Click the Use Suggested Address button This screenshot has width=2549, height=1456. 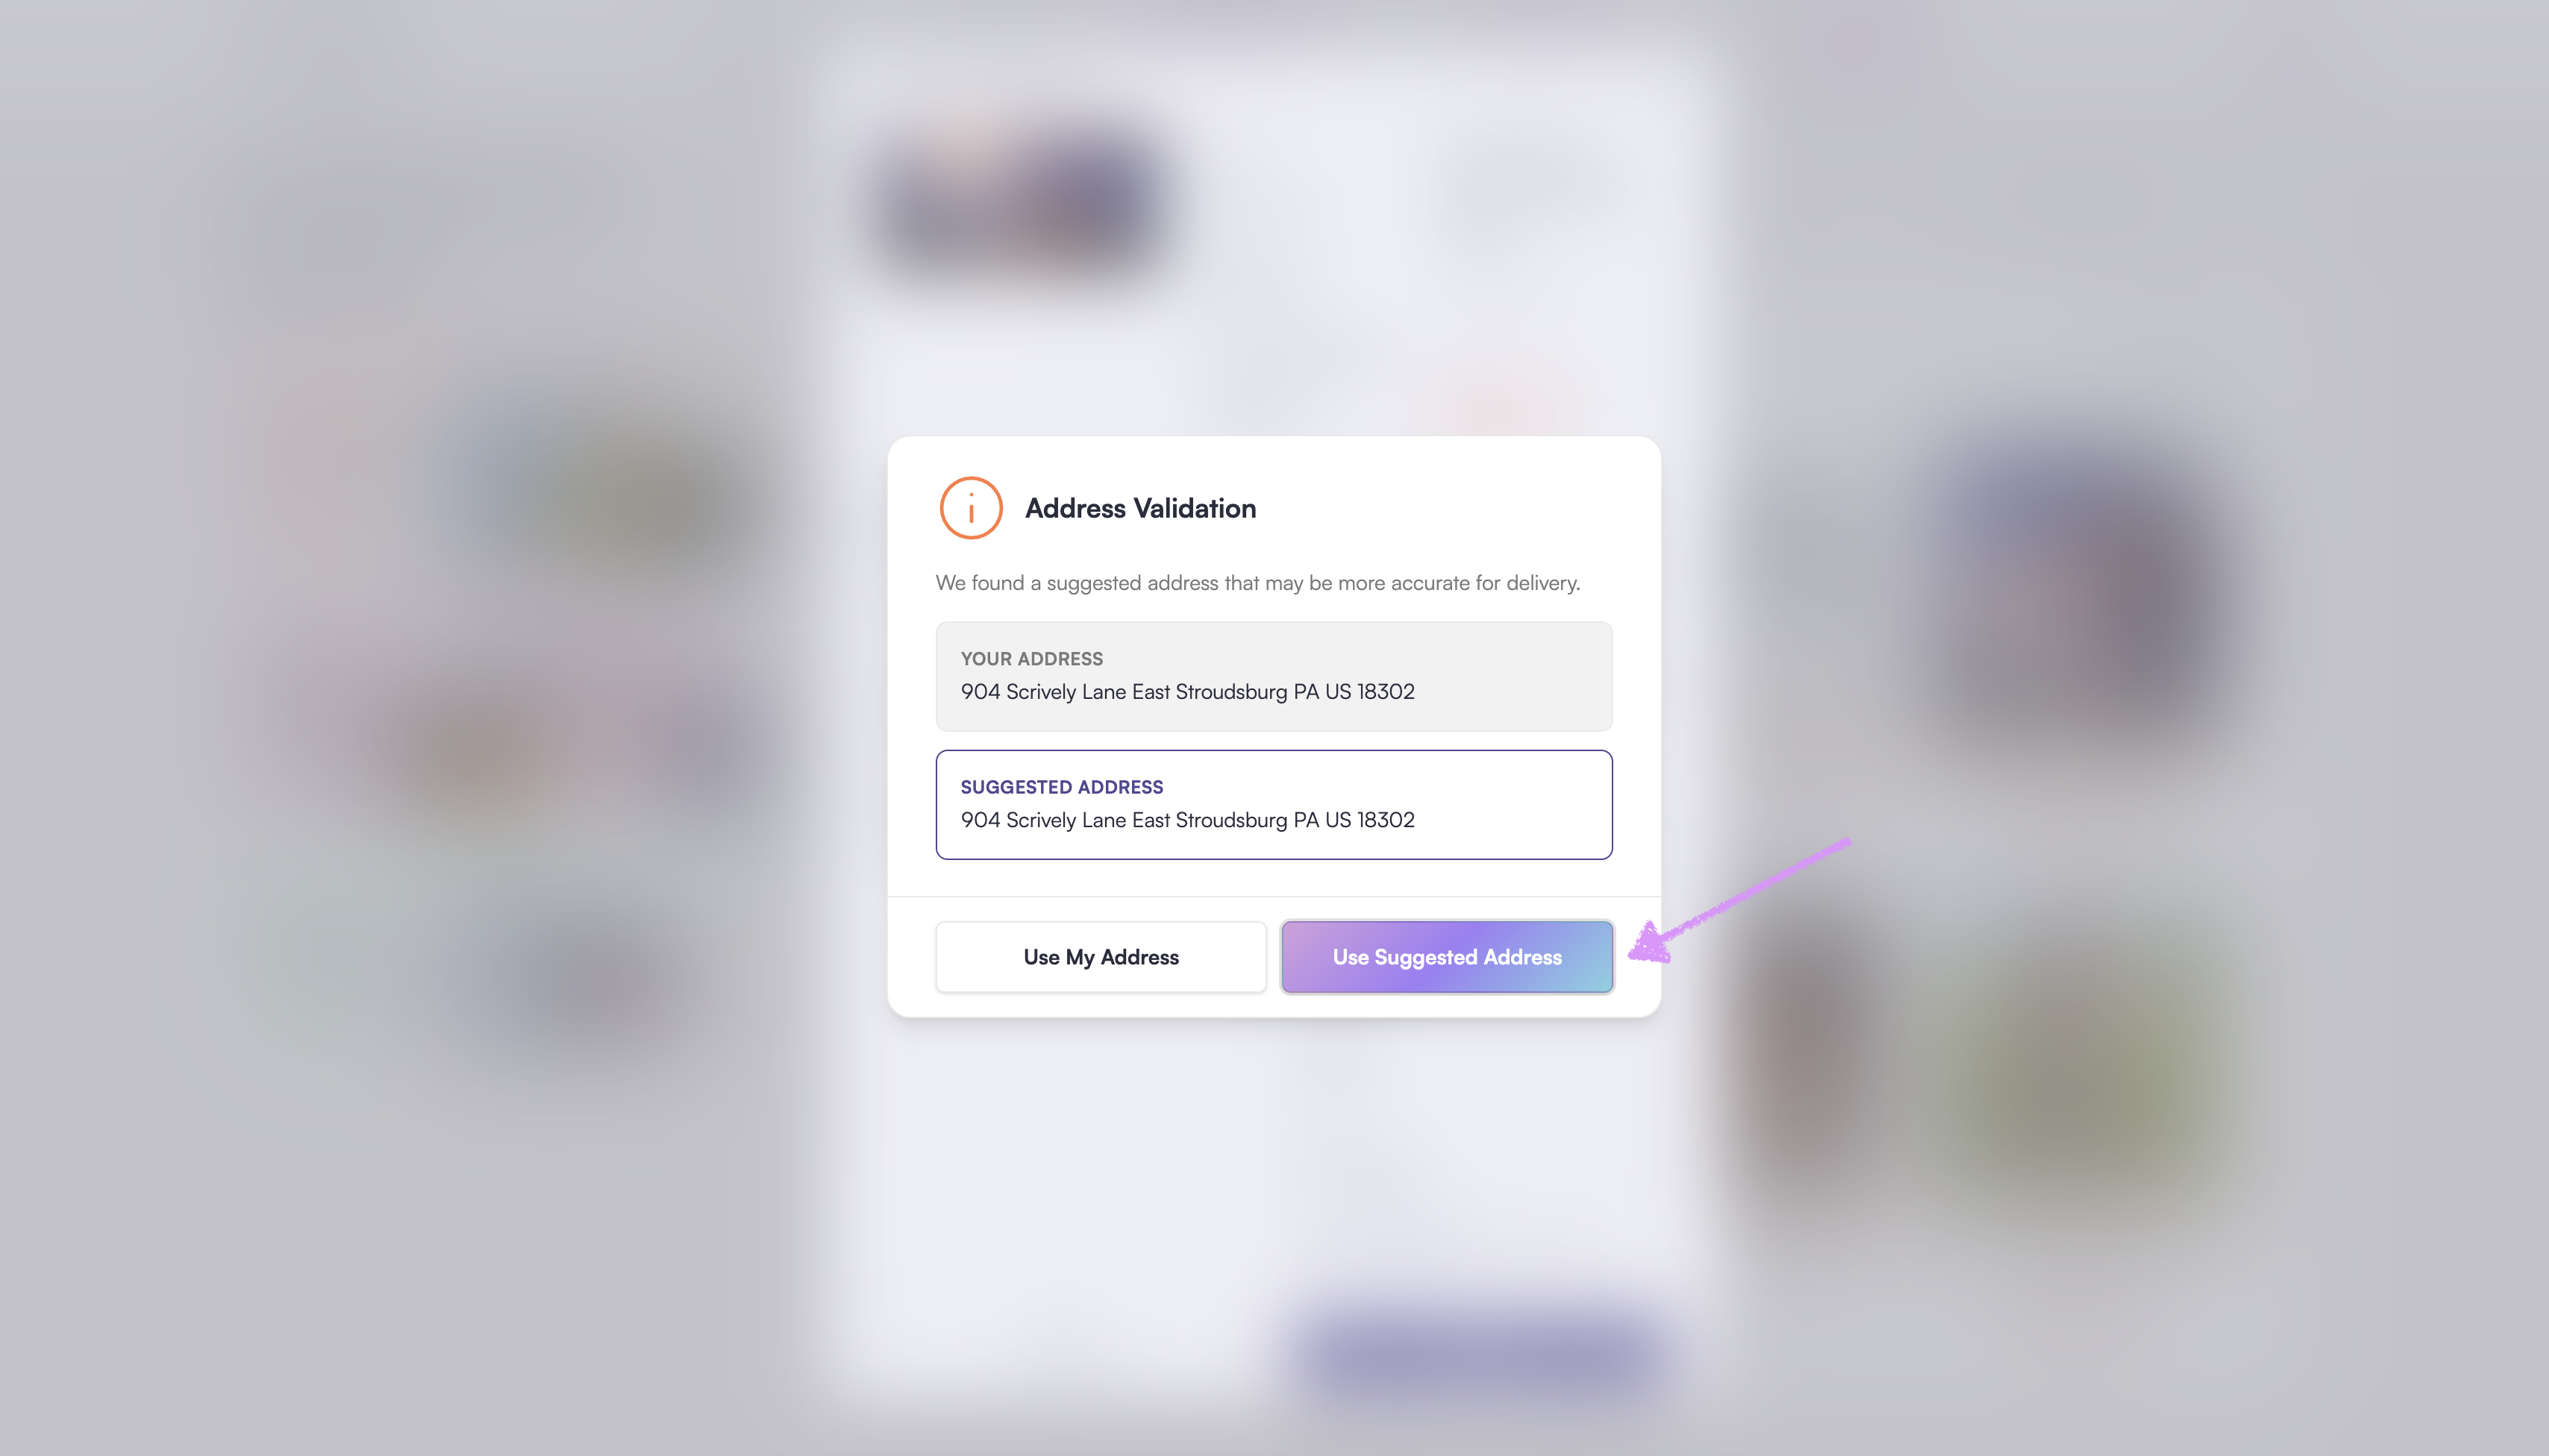pos(1447,957)
